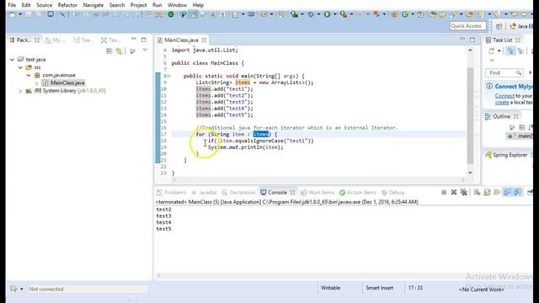This screenshot has height=303, width=539.
Task: Open the New file dropdown arrow
Action: [20, 14]
